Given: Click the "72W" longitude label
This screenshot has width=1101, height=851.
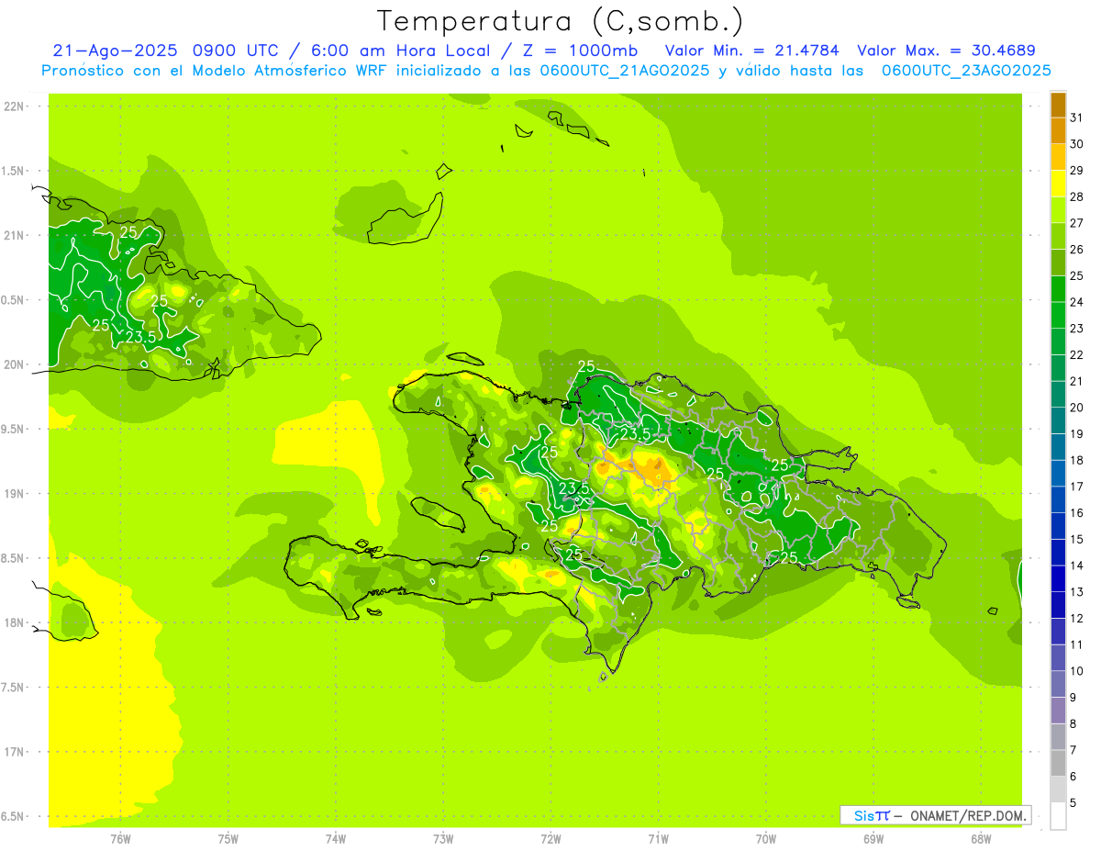Looking at the screenshot, I should [x=551, y=839].
